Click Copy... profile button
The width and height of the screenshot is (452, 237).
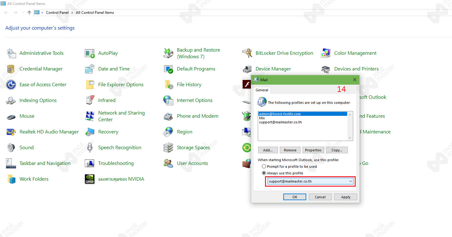pyautogui.click(x=337, y=150)
